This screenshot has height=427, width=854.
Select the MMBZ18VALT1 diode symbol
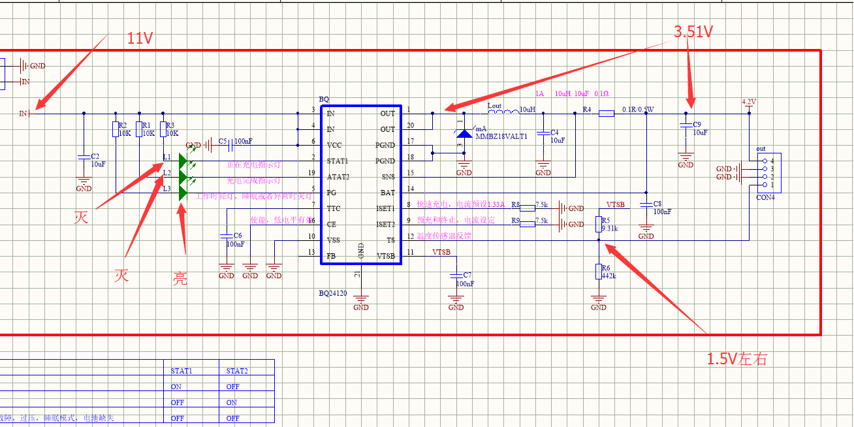[464, 134]
